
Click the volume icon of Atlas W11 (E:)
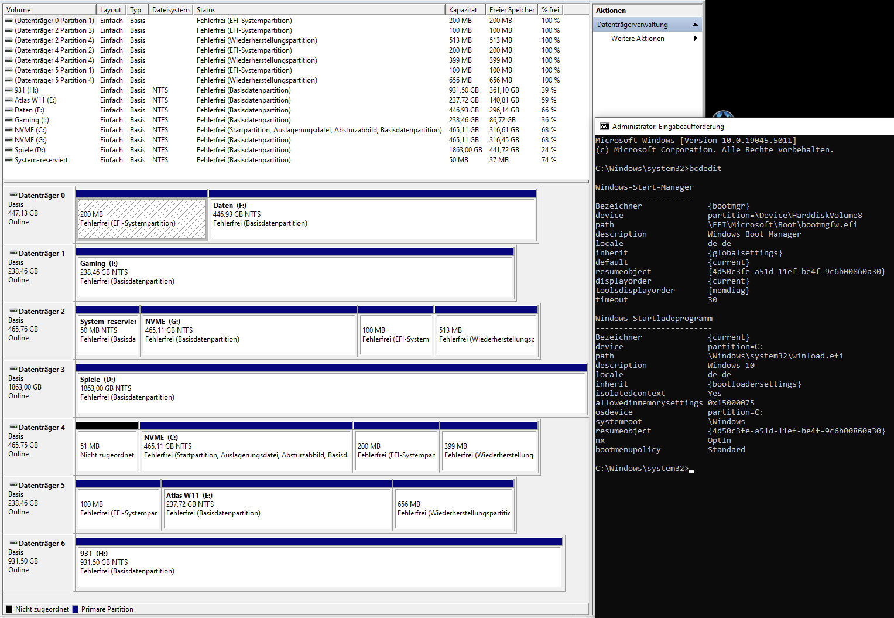pos(9,100)
